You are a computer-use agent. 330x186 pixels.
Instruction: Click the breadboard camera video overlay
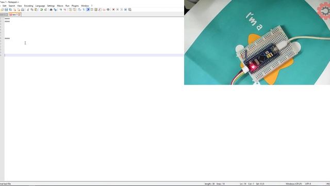pos(257,42)
